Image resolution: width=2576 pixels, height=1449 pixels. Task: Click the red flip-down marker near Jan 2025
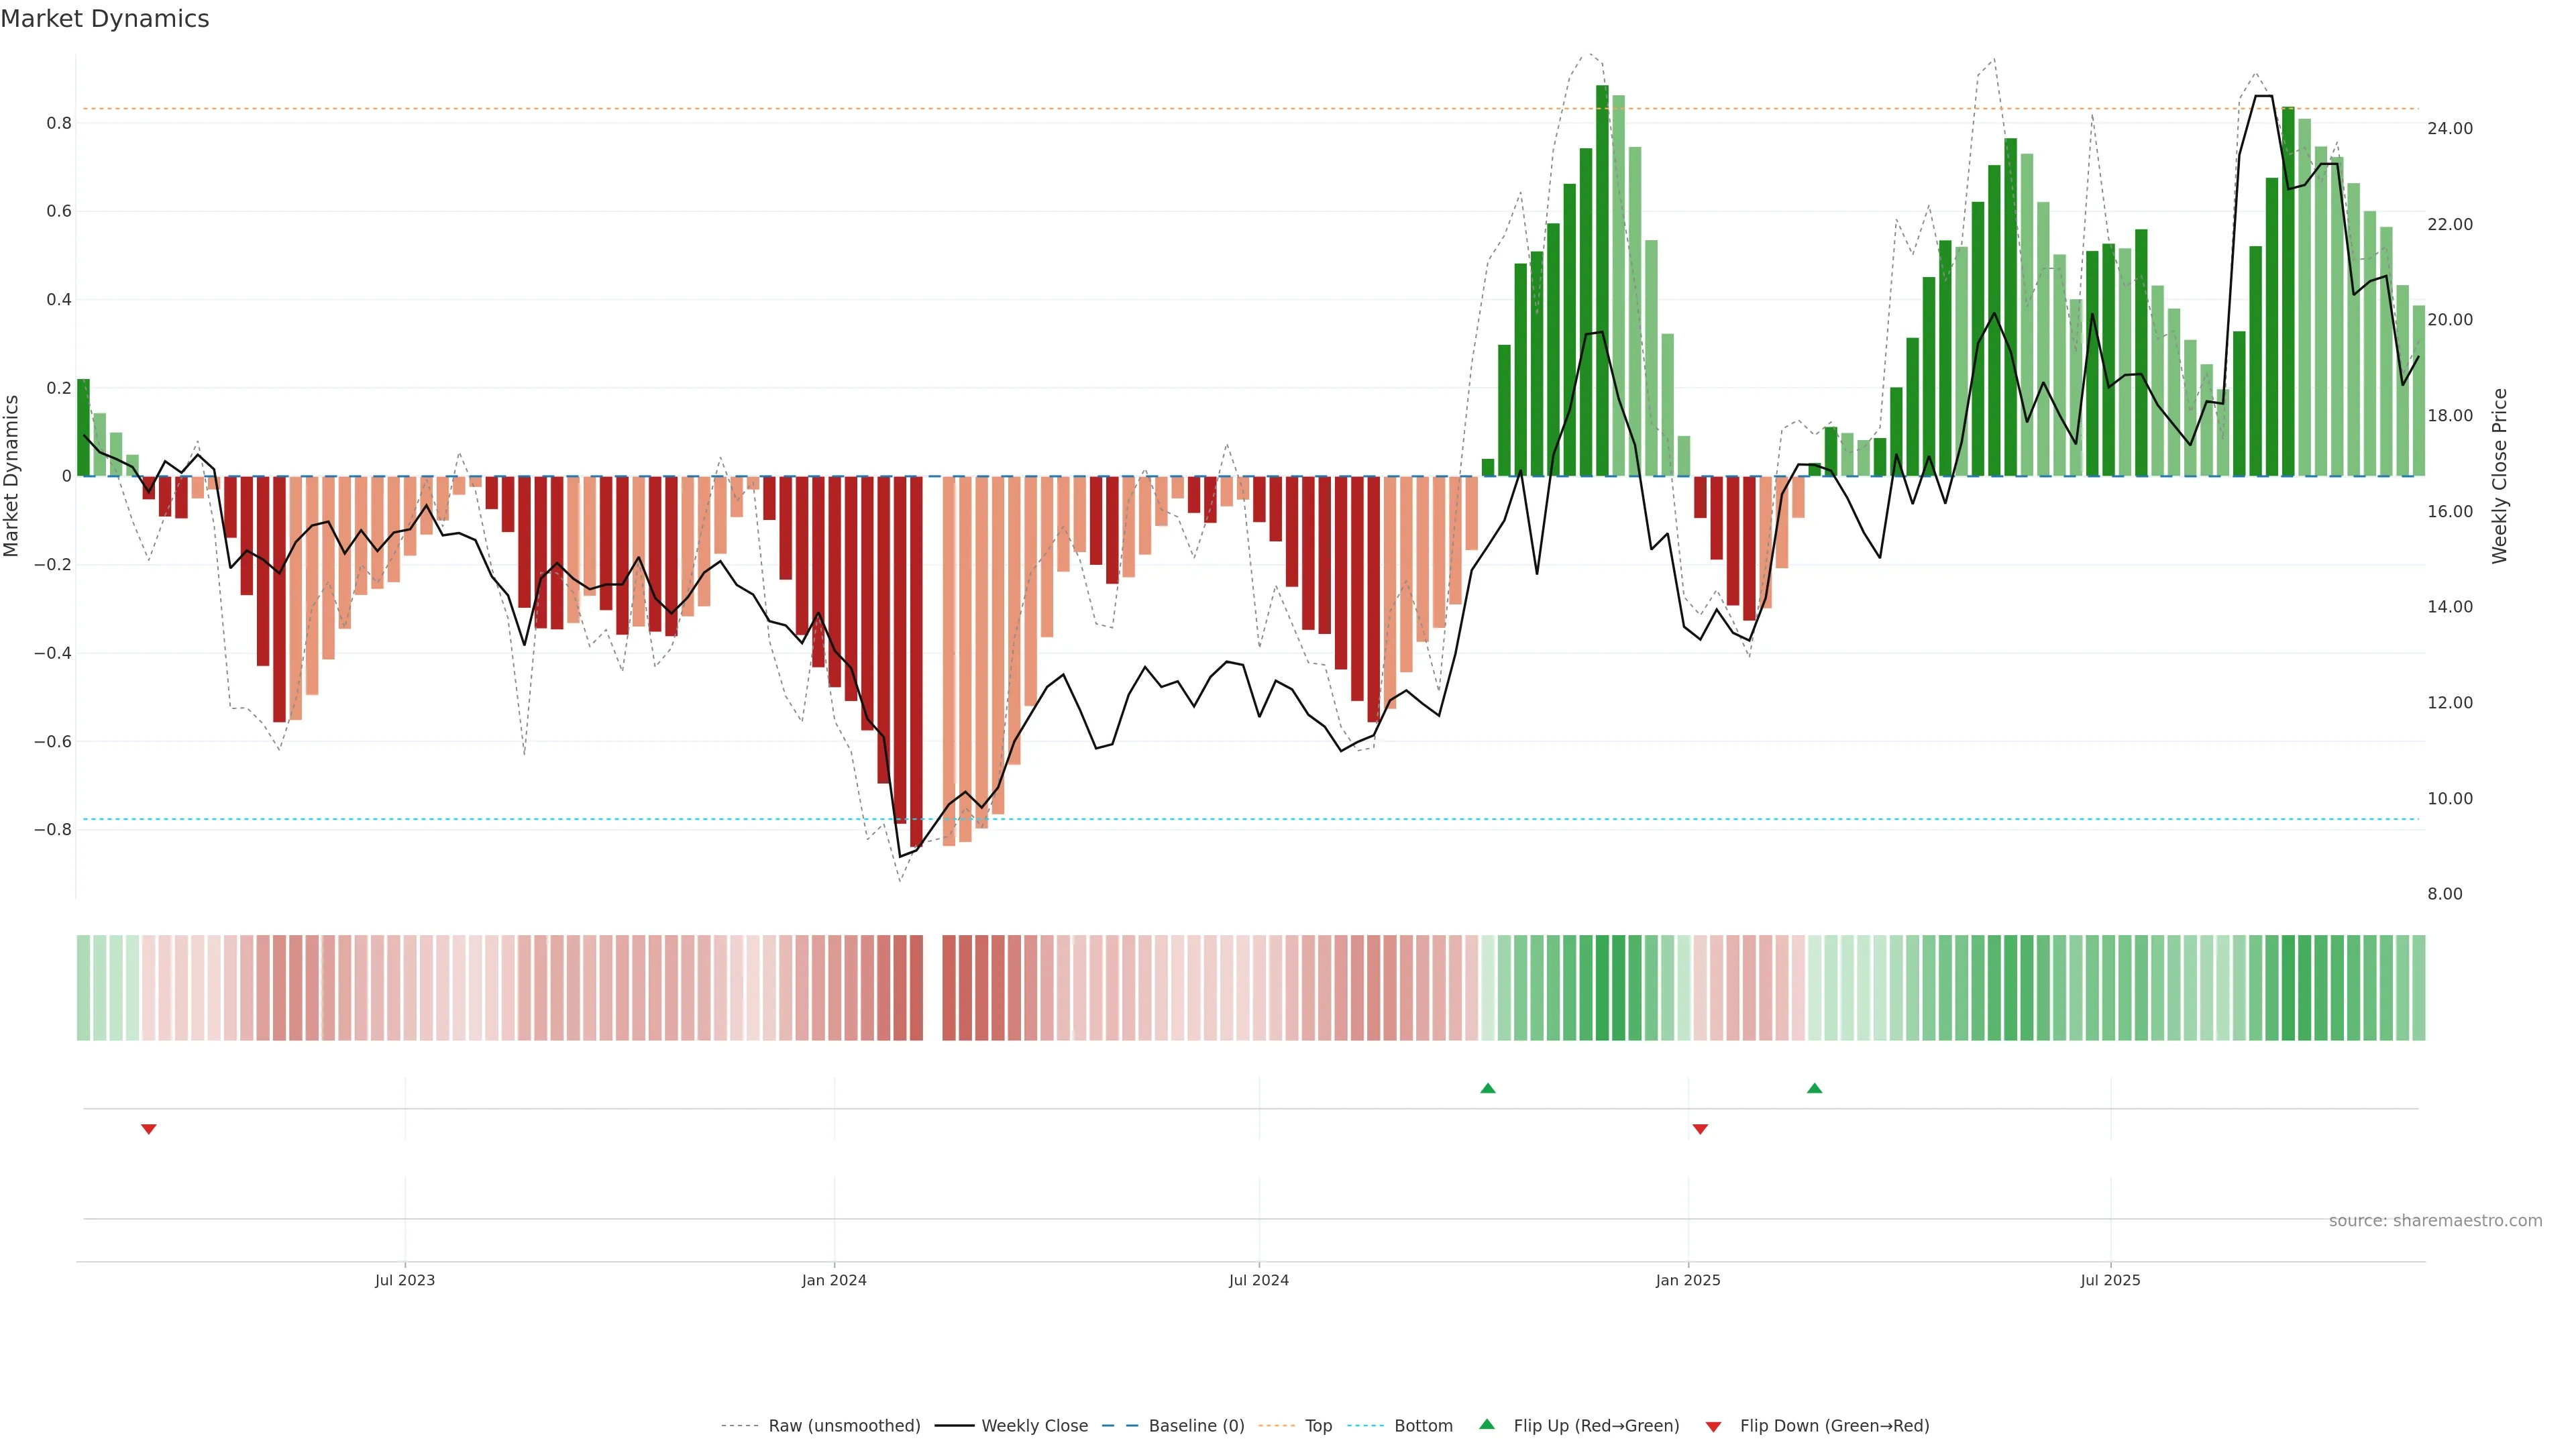pos(1700,1129)
